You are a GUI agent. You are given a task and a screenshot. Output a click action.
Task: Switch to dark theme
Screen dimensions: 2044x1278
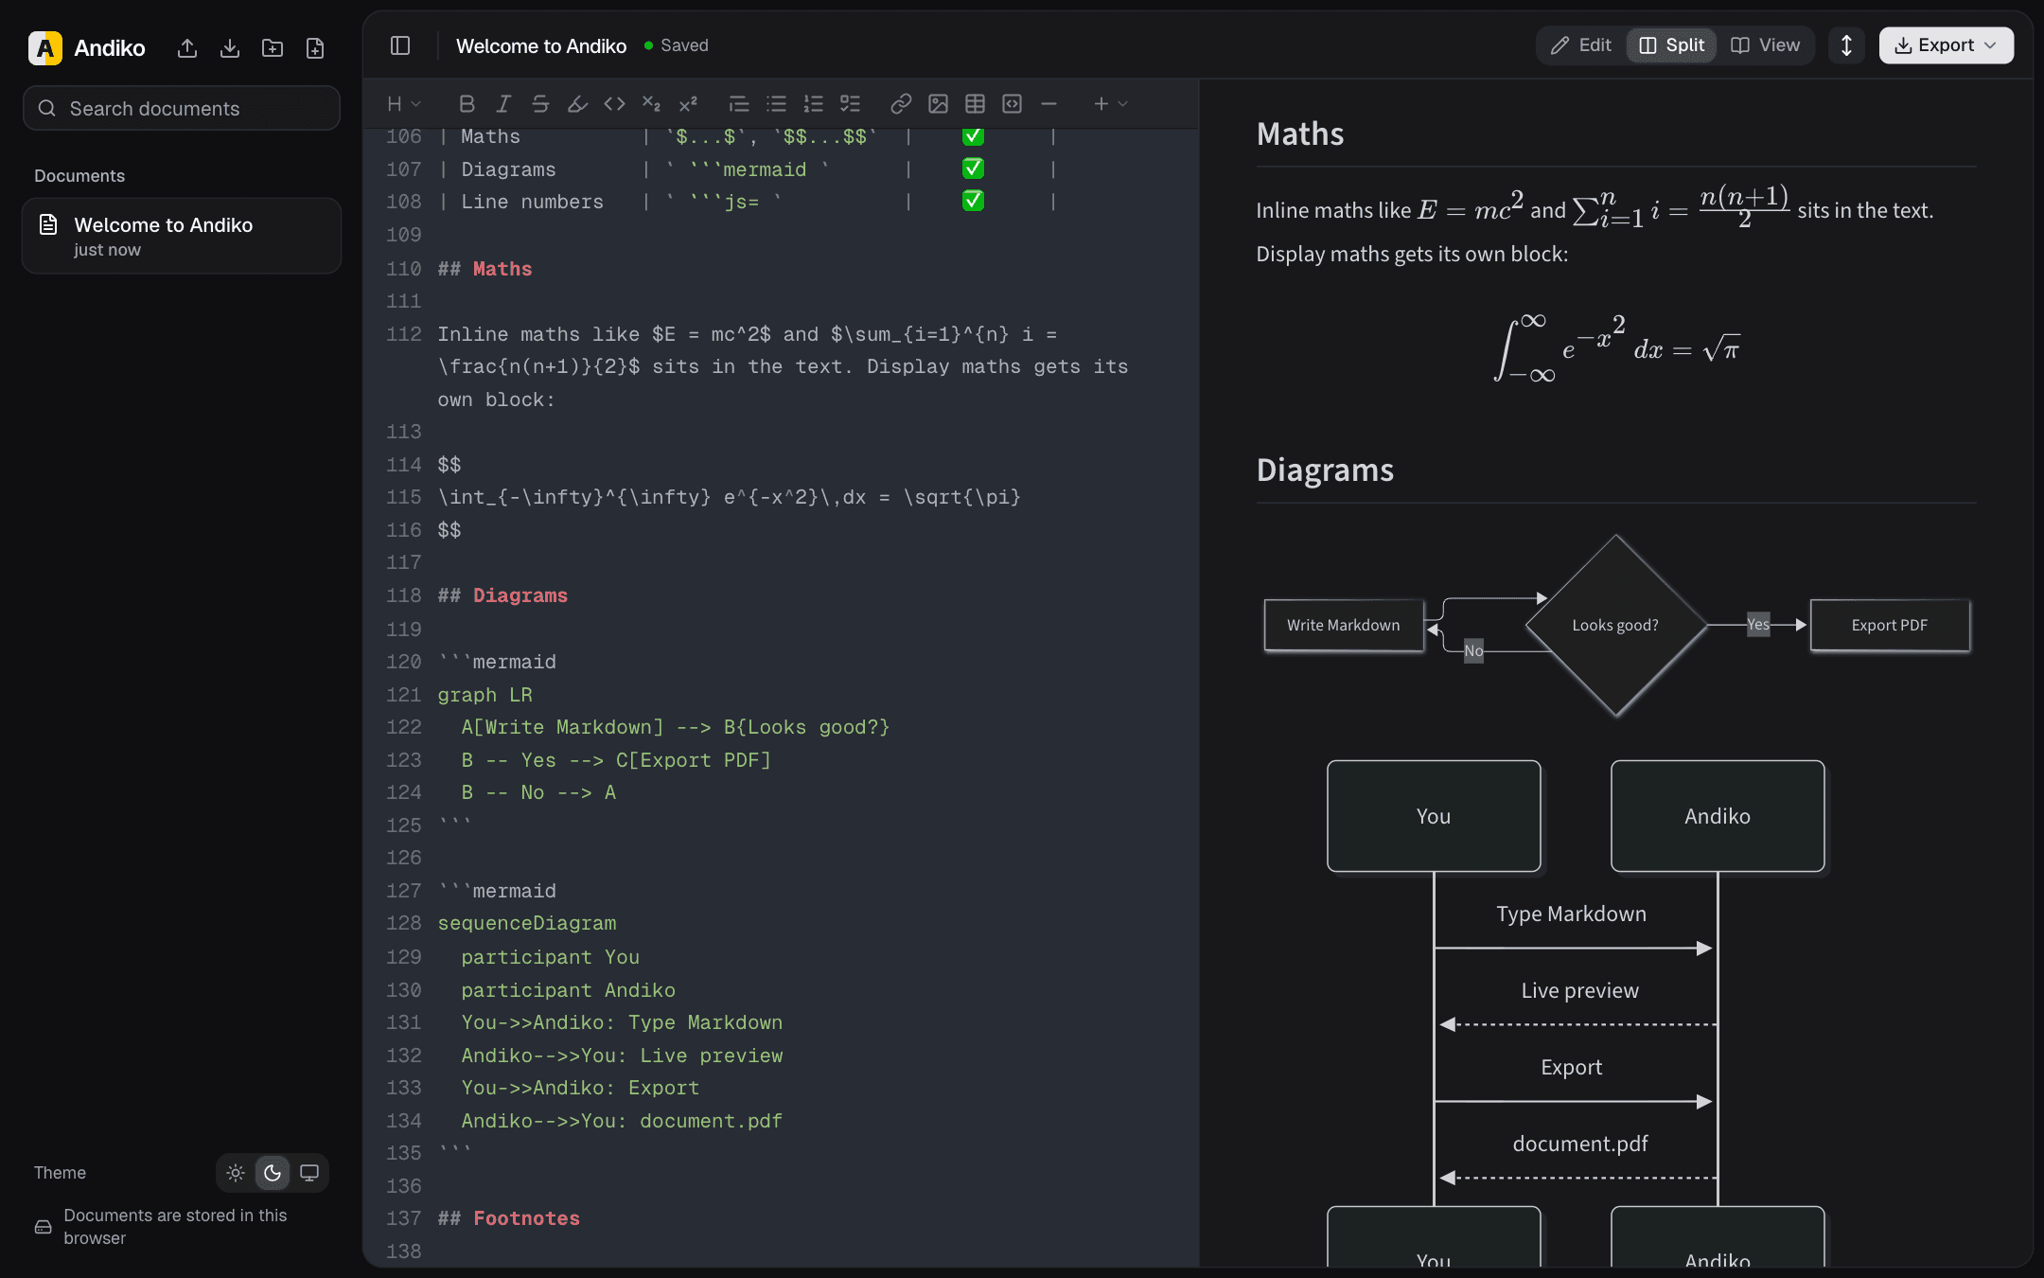pos(273,1173)
